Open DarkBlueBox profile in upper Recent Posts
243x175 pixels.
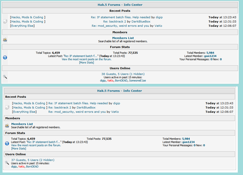coord(141,21)
